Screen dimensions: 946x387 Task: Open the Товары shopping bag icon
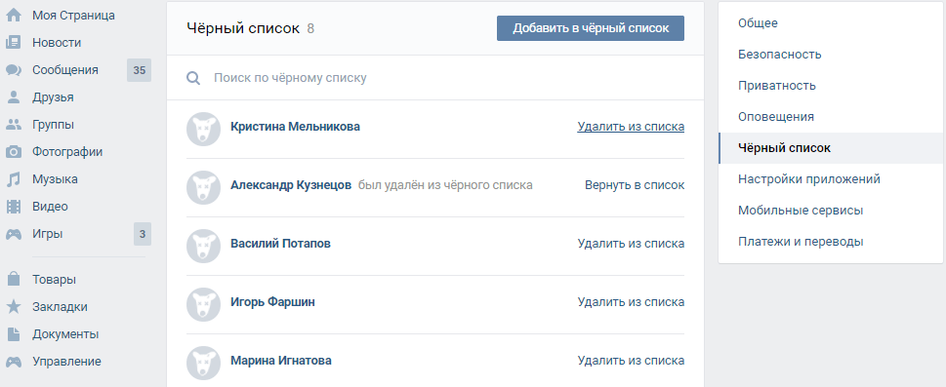coord(14,280)
